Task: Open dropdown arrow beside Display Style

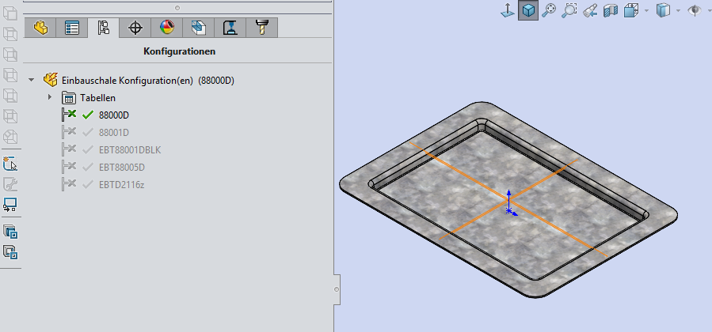Action: tap(678, 10)
